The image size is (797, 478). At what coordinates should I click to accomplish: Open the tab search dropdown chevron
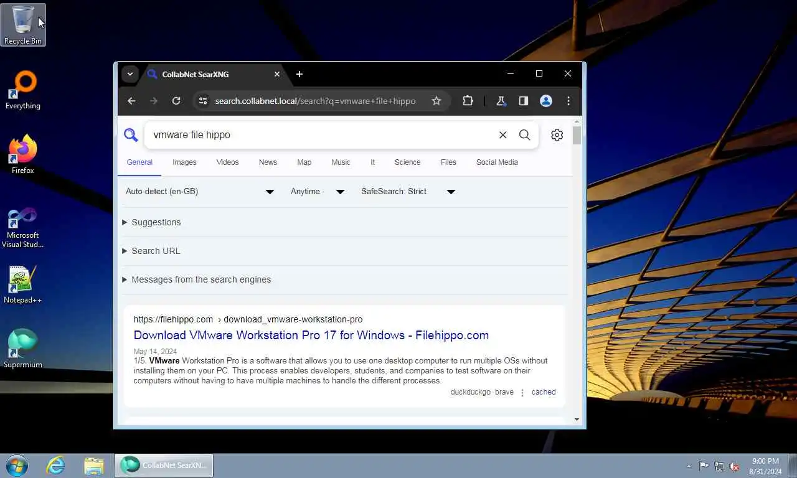pyautogui.click(x=130, y=74)
